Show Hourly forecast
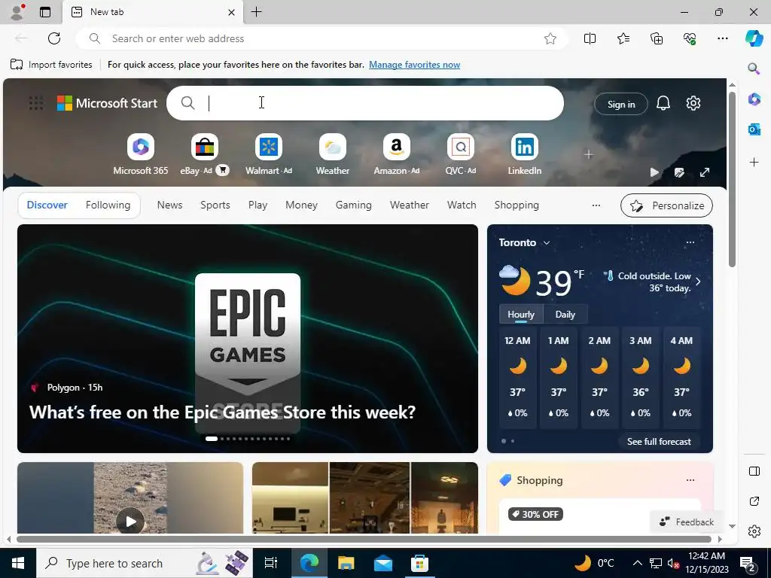Image resolution: width=771 pixels, height=578 pixels. (x=521, y=315)
